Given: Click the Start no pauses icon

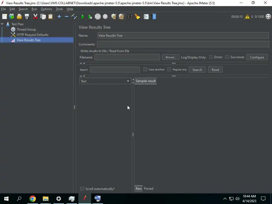Looking at the screenshot, I should 90,17.
